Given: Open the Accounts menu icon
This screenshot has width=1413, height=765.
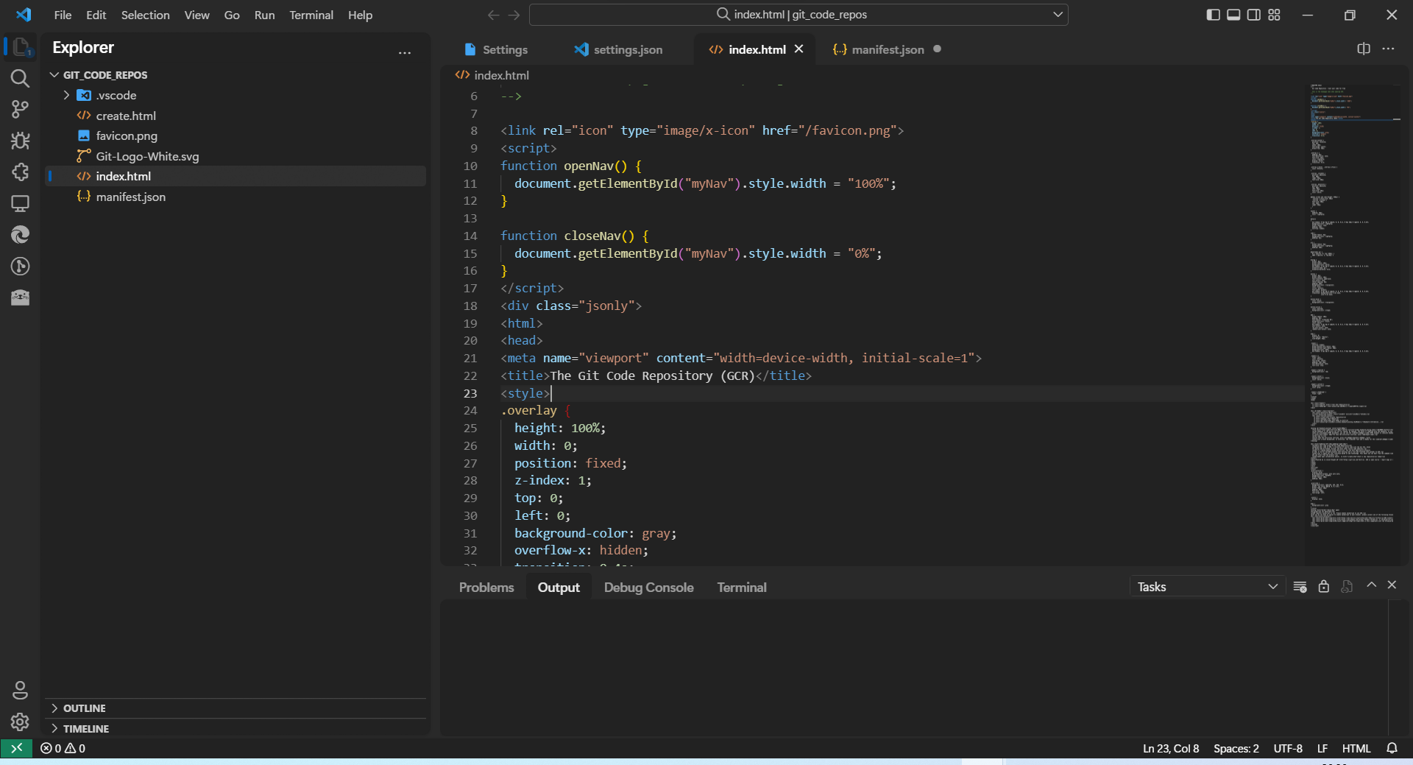Looking at the screenshot, I should [x=20, y=691].
